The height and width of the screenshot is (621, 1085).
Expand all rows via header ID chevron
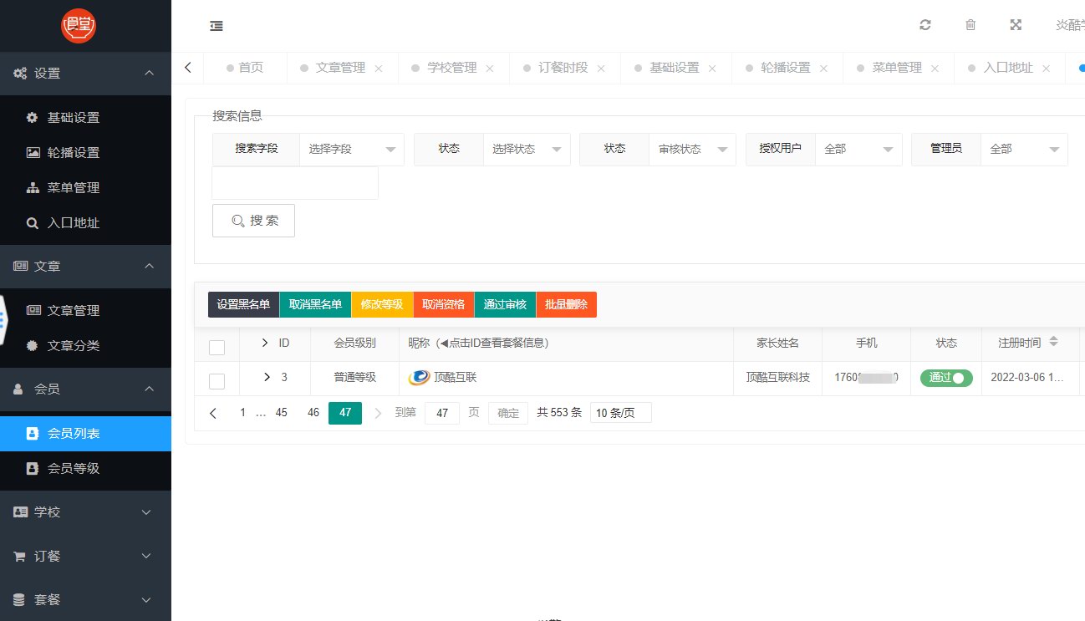pyautogui.click(x=265, y=343)
